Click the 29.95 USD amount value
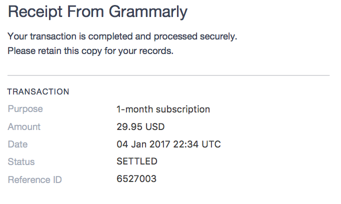Viewport: 341px width, 204px height. pos(140,127)
